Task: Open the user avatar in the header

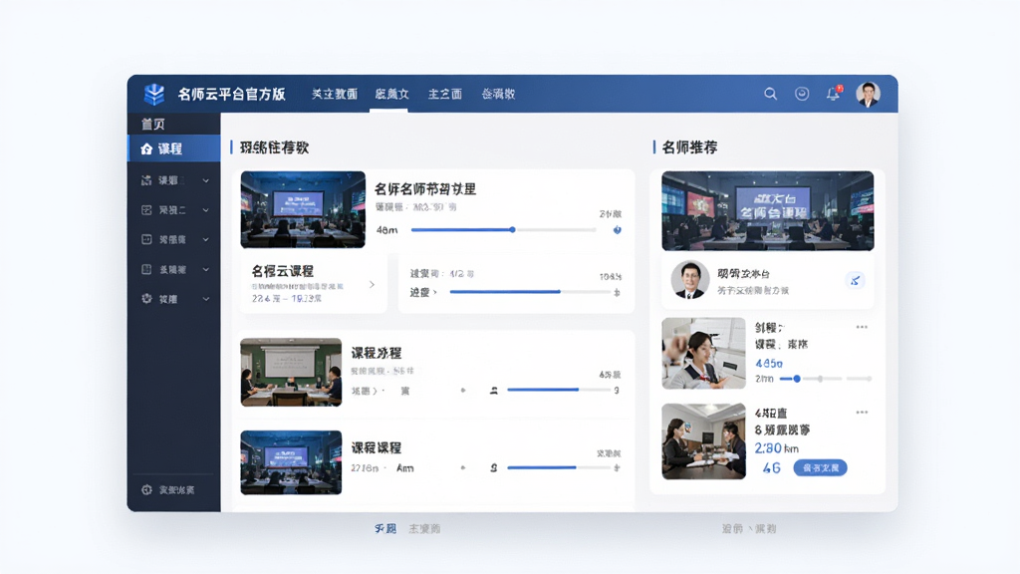Action: coord(868,94)
